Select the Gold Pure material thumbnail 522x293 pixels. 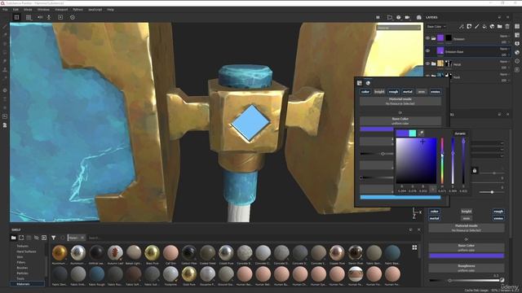(189, 273)
